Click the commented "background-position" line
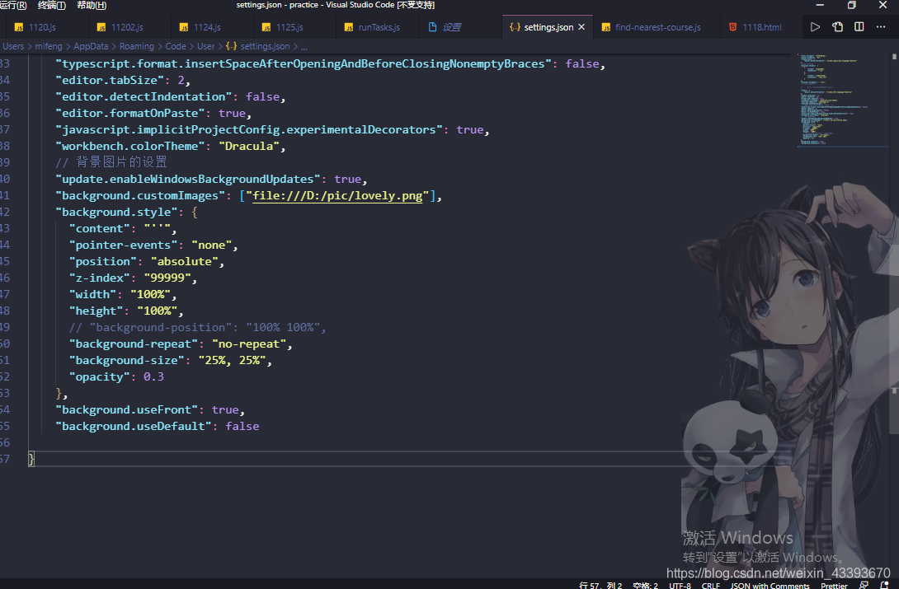The height and width of the screenshot is (589, 899). click(x=197, y=327)
